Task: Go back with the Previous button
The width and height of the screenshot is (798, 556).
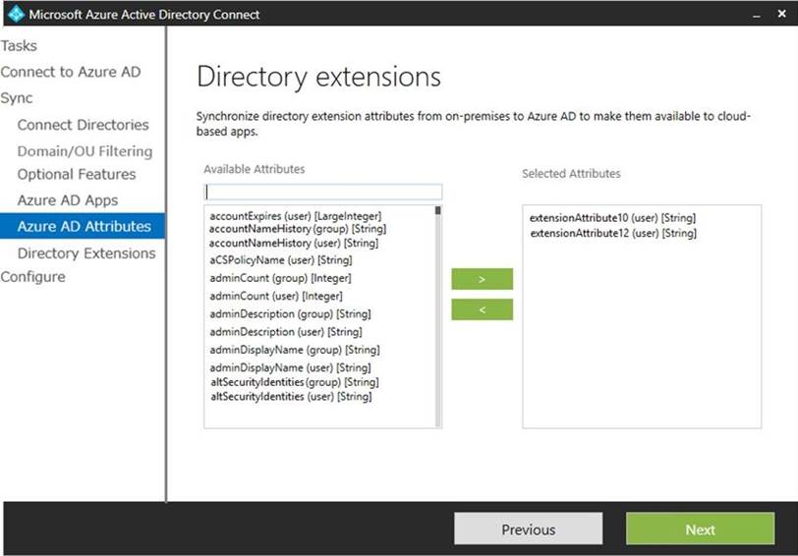Action: [x=528, y=529]
